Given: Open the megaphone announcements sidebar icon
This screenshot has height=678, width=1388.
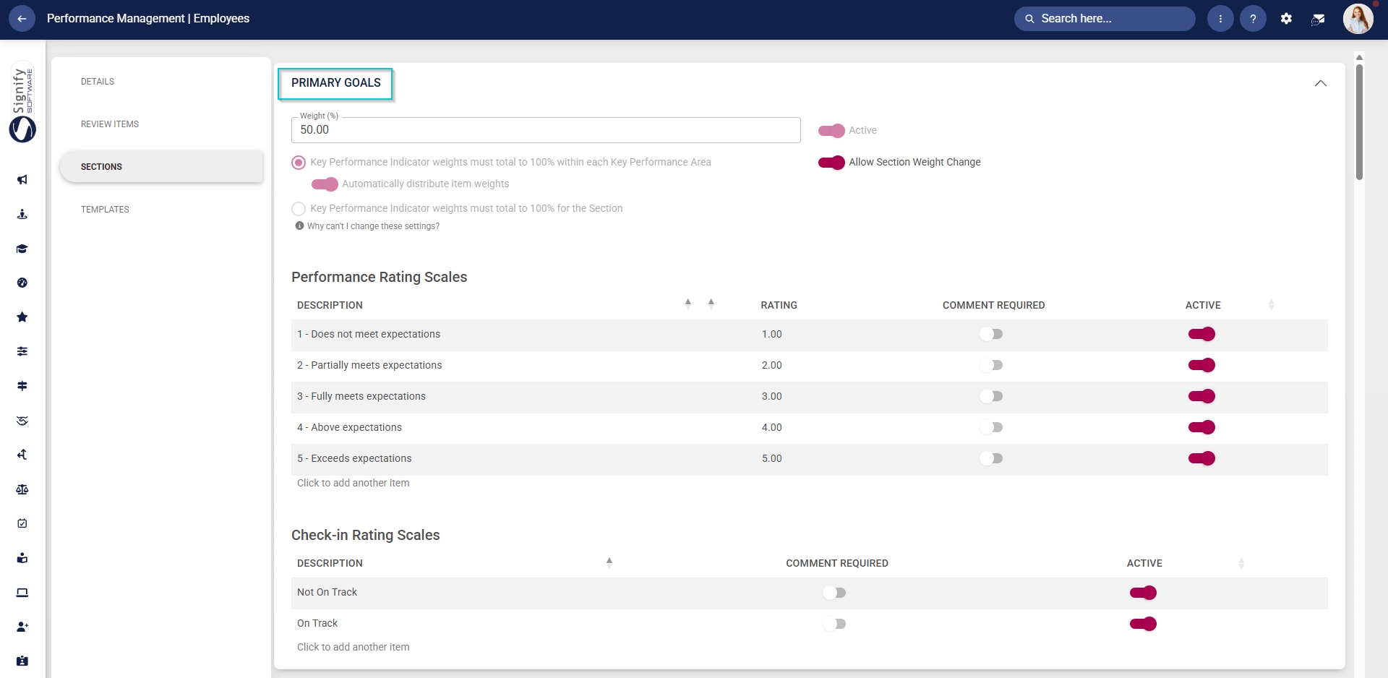Looking at the screenshot, I should [x=22, y=179].
